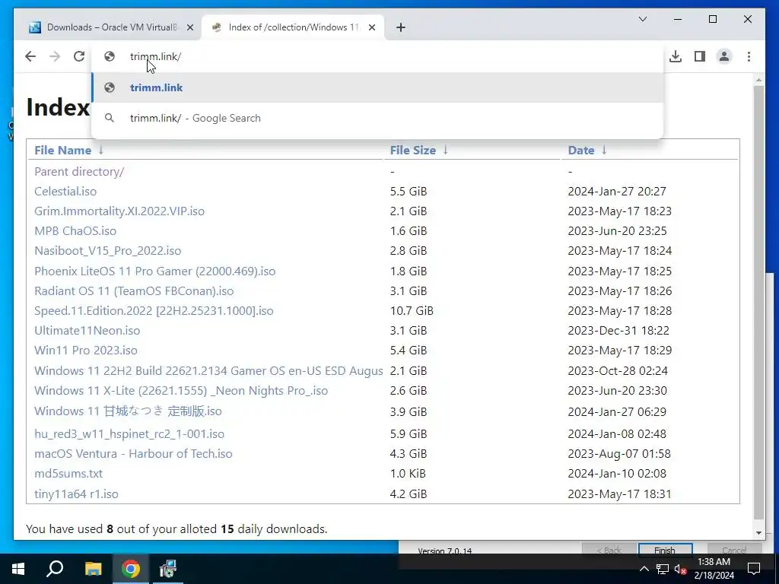The image size is (779, 584).
Task: Click the page scrollbar up arrow
Action: (x=758, y=79)
